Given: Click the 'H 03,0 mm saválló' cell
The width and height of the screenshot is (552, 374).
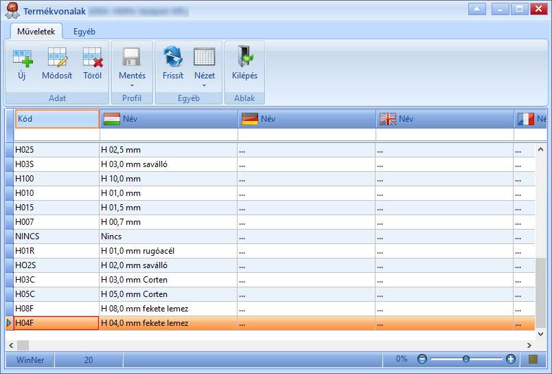Looking at the screenshot, I should point(169,164).
